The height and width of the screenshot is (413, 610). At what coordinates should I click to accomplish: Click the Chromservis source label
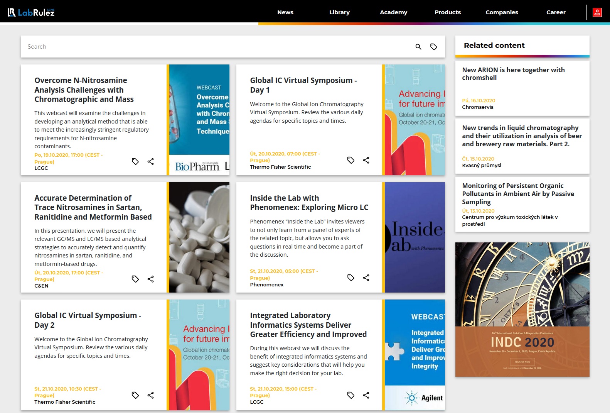click(478, 107)
